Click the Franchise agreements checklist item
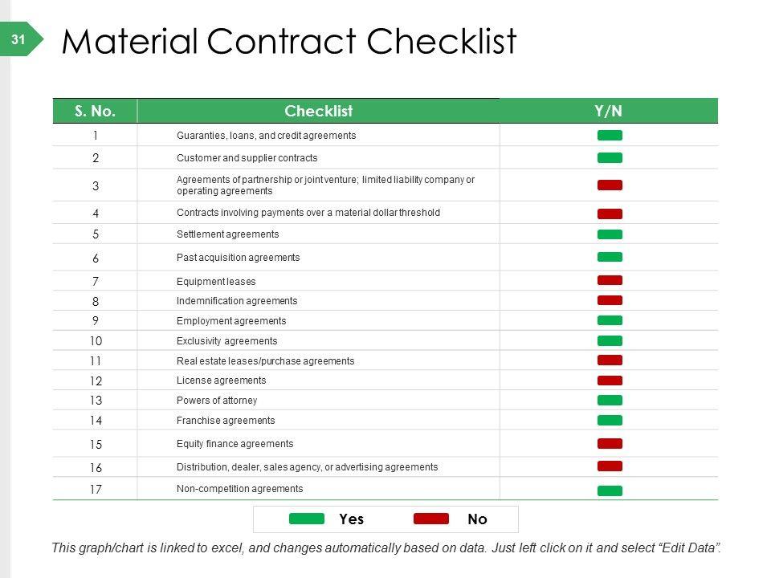 coord(226,421)
